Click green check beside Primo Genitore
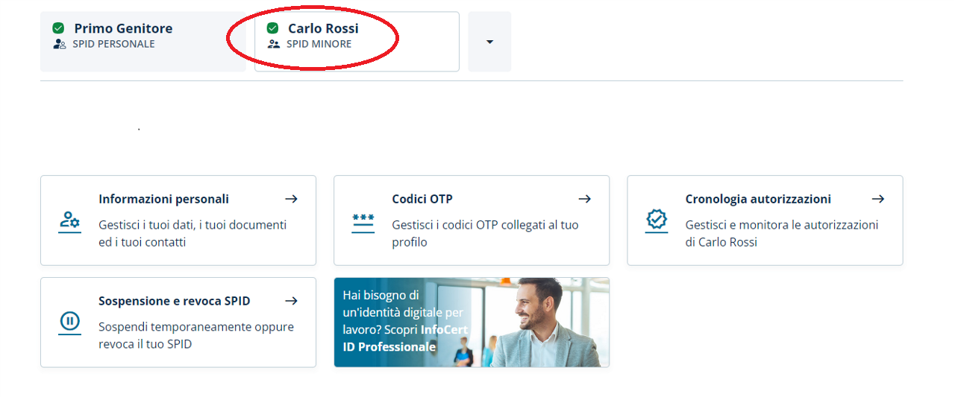The height and width of the screenshot is (397, 955). (x=58, y=28)
